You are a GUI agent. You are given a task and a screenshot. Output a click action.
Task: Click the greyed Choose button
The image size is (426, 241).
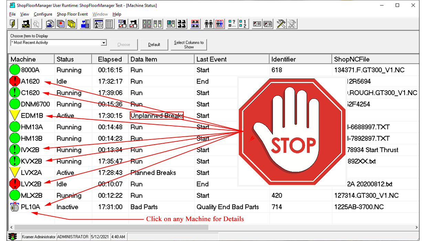point(124,44)
